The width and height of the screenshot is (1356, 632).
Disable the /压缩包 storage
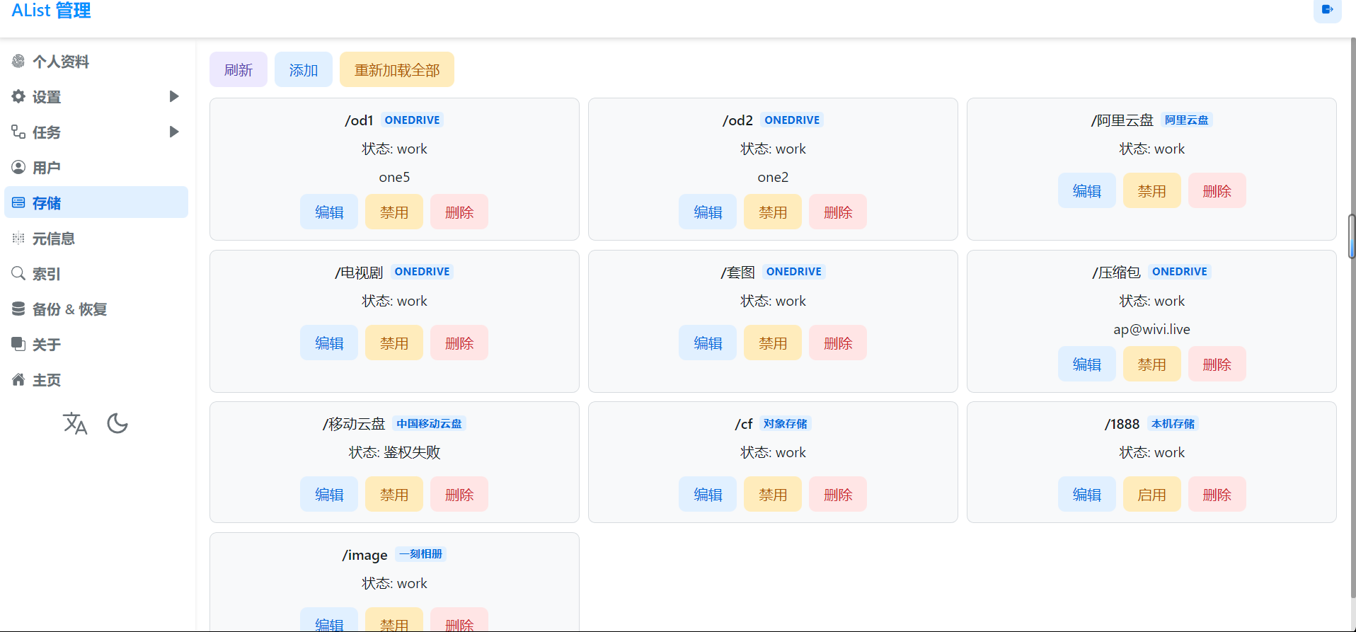click(x=1152, y=364)
